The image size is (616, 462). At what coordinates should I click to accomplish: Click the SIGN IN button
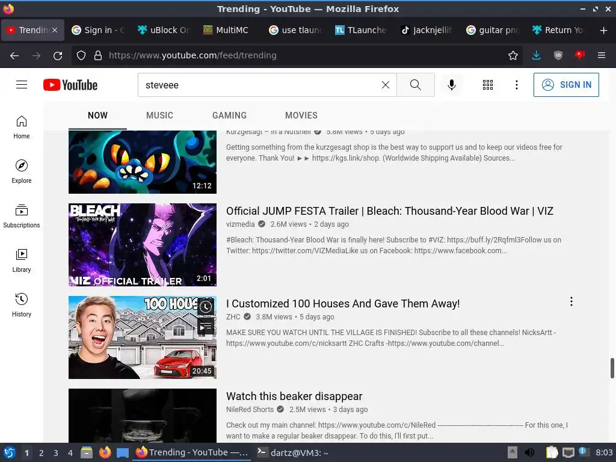(565, 85)
